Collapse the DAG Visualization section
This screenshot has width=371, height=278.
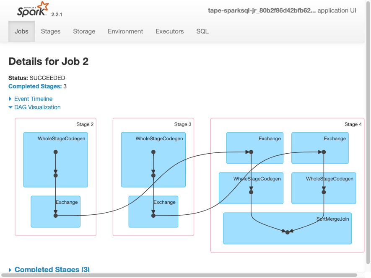point(38,107)
